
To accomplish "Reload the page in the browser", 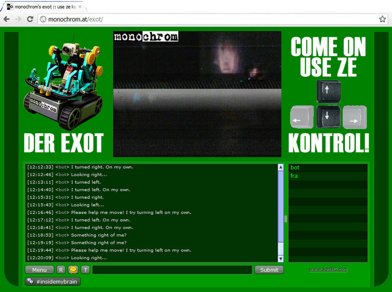I will coord(30,19).
